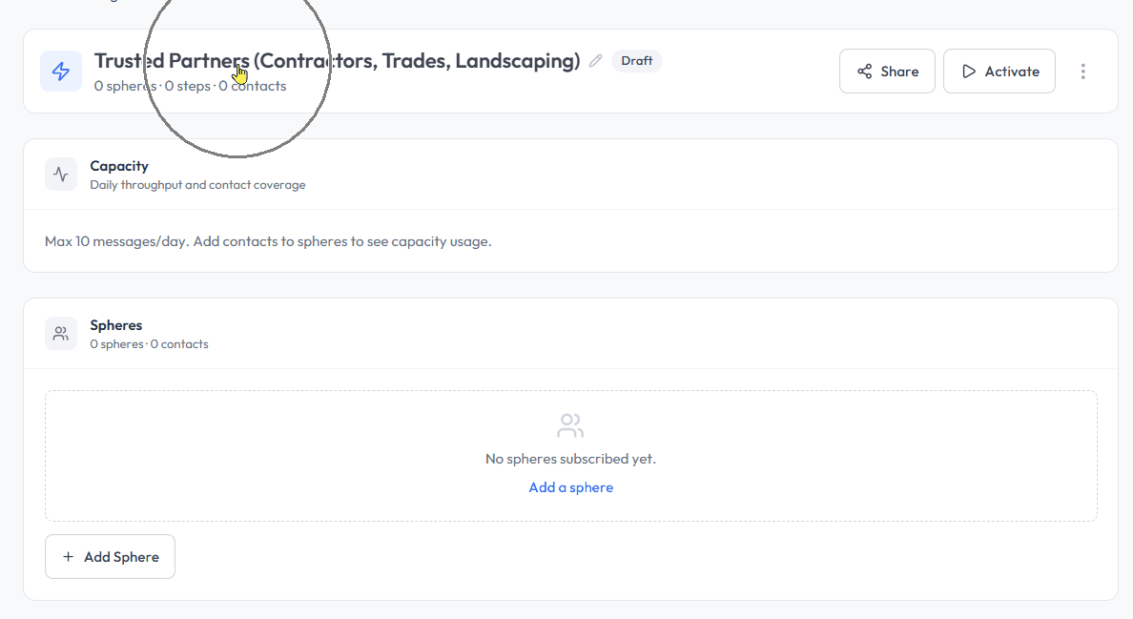Click the share-nodes icon in Share button
Viewport: 1133px width, 619px height.
coord(865,72)
